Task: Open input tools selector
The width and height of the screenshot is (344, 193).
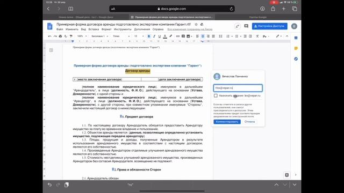Action: (266, 36)
